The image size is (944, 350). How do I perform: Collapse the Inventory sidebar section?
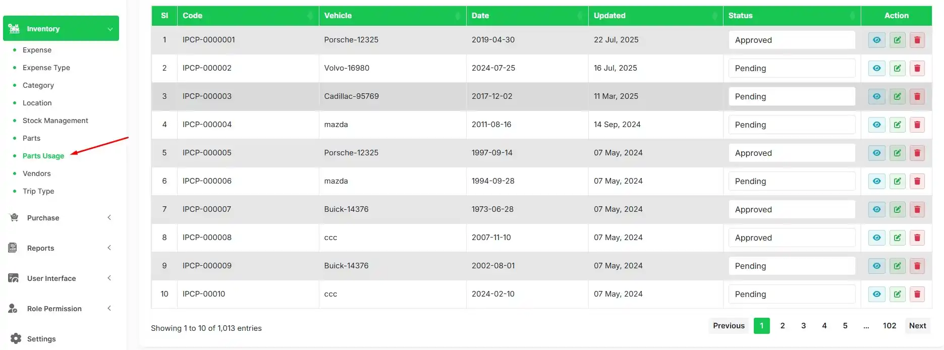[x=110, y=29]
